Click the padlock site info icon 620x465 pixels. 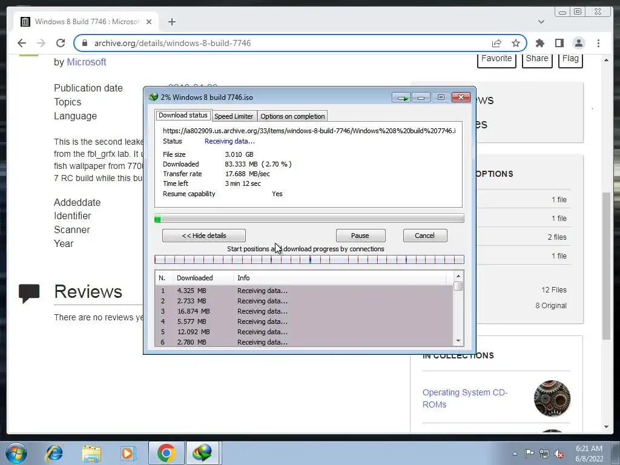coord(85,43)
